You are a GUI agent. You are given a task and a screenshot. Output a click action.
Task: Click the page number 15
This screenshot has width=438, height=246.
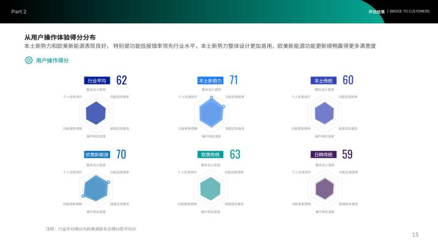(x=415, y=235)
